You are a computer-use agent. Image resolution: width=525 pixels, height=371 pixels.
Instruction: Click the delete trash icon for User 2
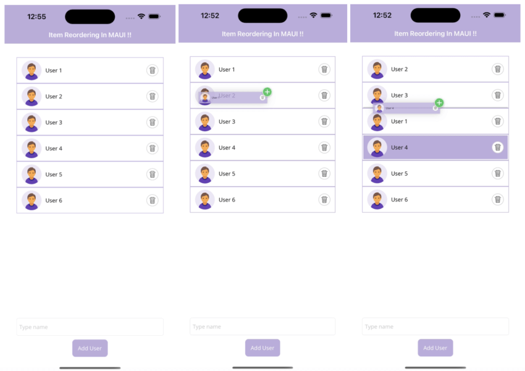(x=153, y=96)
